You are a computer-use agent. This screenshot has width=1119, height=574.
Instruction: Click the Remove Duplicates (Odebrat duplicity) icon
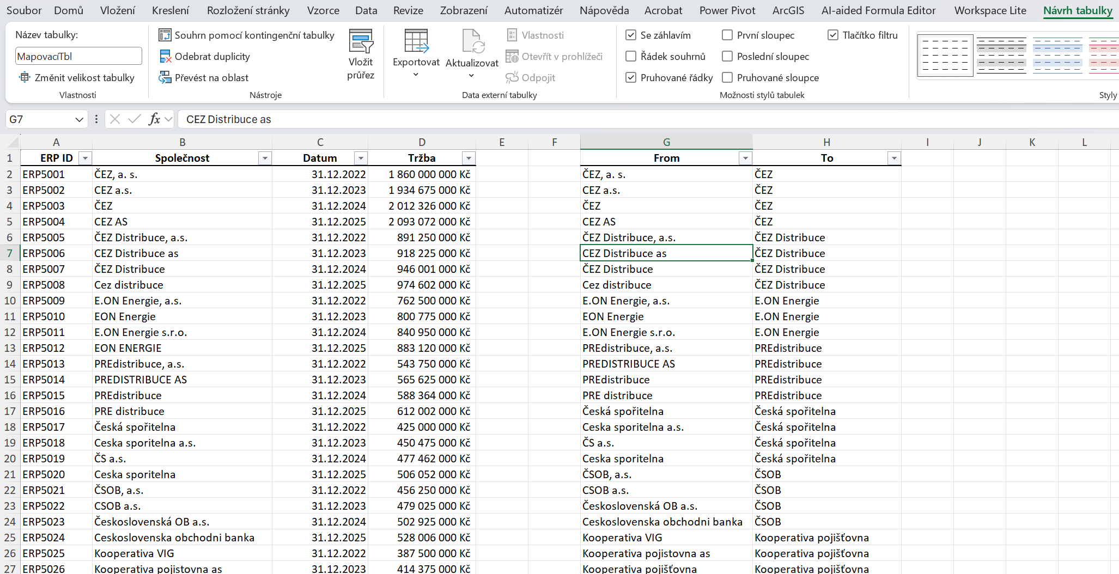[165, 57]
